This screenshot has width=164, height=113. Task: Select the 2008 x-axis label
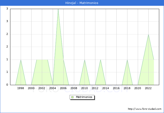(74, 88)
